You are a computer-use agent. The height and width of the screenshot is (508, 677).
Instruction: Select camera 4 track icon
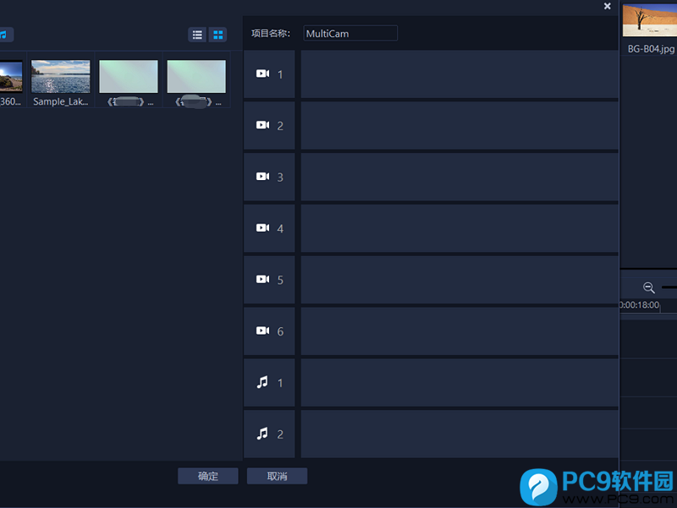click(262, 227)
